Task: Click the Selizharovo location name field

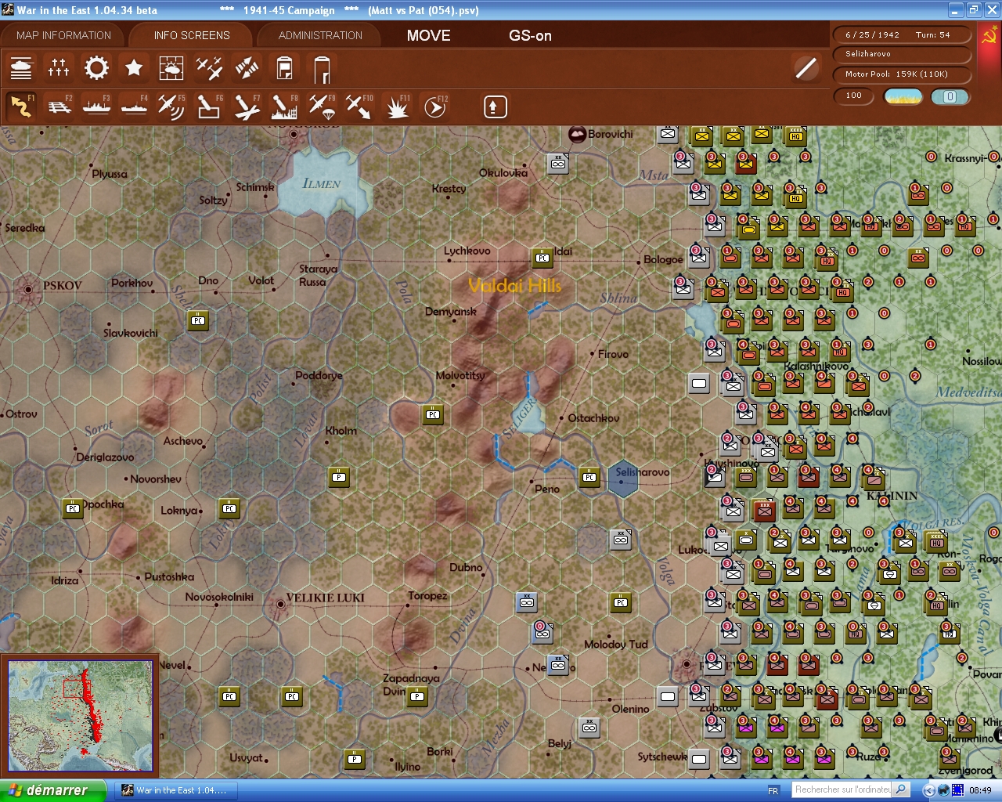Action: [x=903, y=54]
